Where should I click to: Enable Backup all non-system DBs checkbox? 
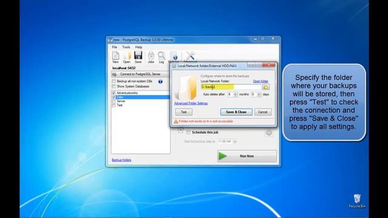click(x=113, y=81)
